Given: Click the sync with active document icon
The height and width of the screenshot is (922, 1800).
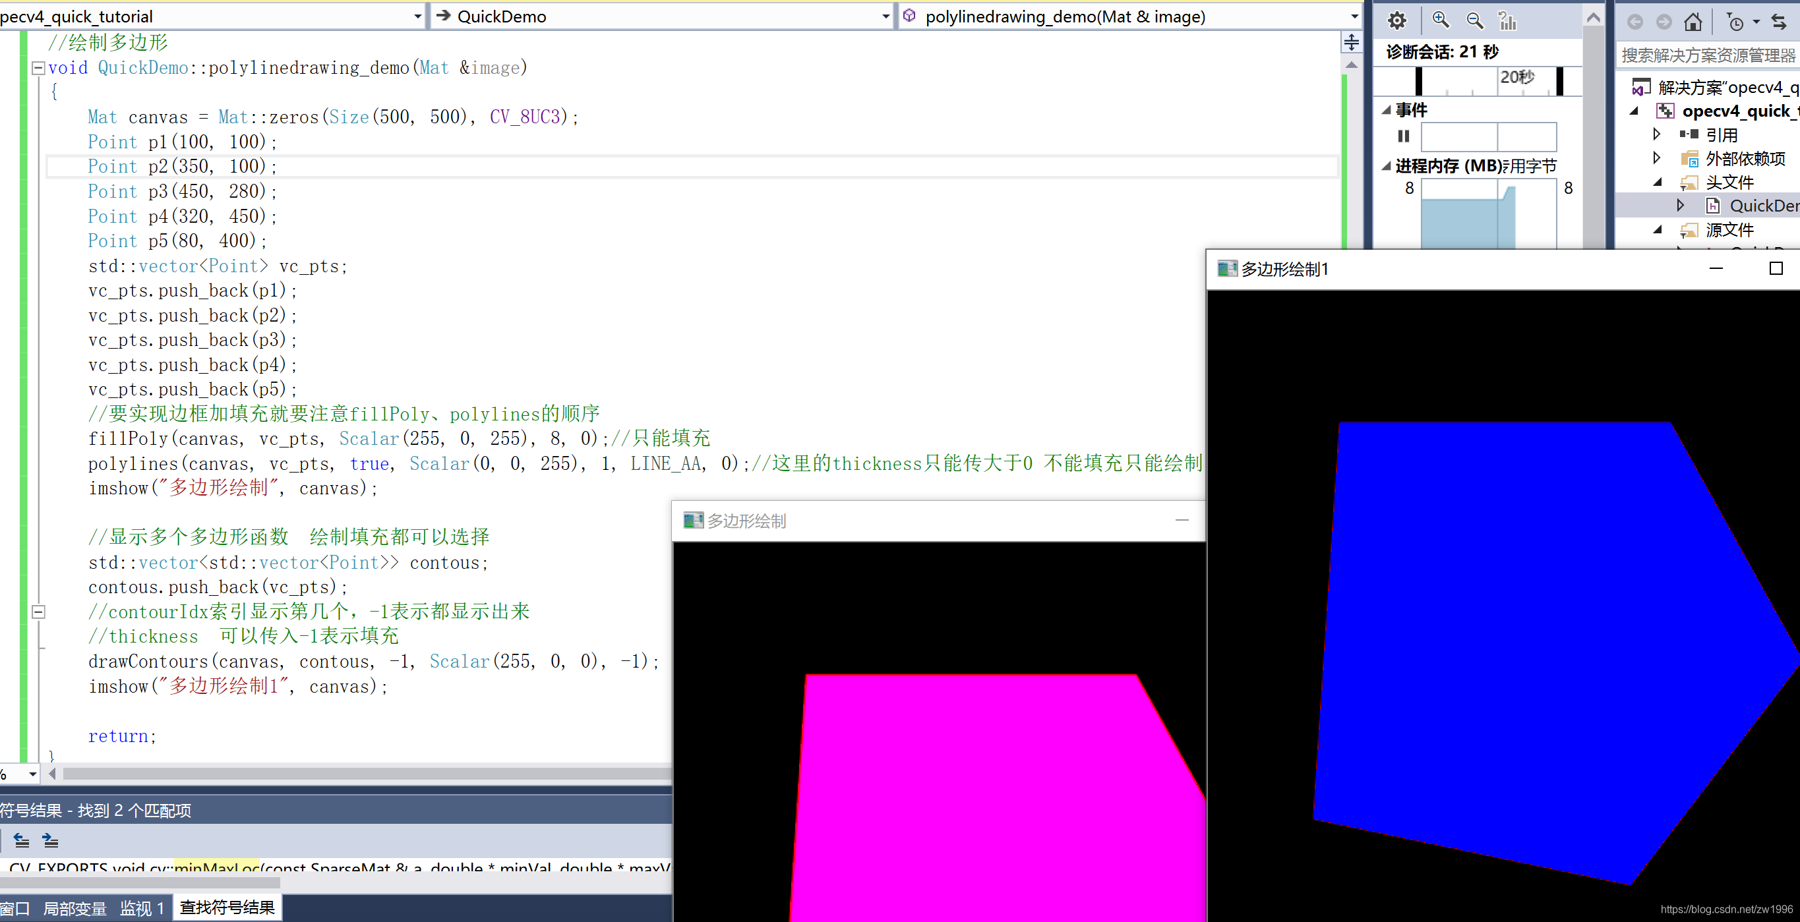Looking at the screenshot, I should pyautogui.click(x=1778, y=22).
